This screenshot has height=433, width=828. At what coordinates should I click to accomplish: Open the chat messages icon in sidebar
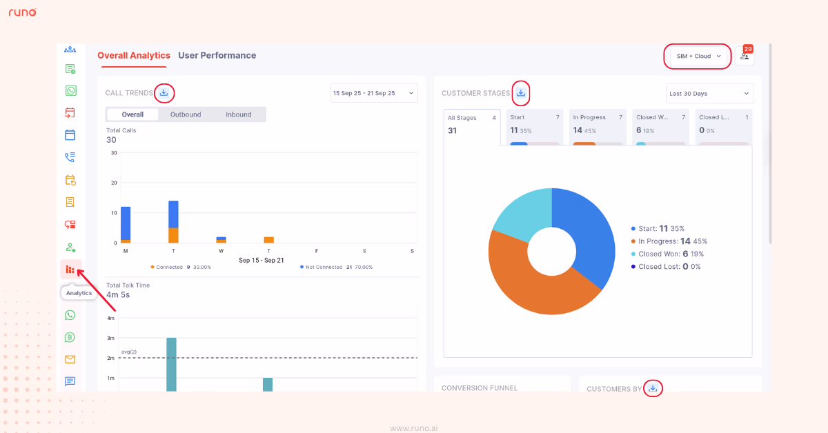[x=69, y=381]
